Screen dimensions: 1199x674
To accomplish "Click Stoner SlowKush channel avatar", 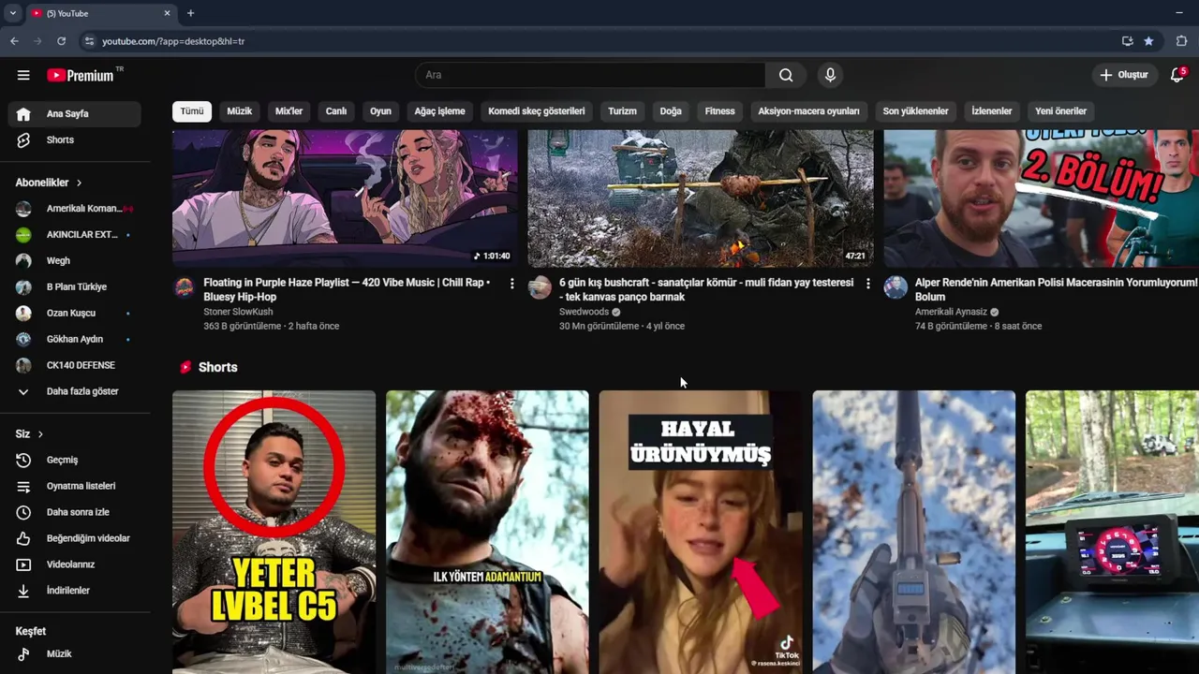I will click(x=185, y=287).
